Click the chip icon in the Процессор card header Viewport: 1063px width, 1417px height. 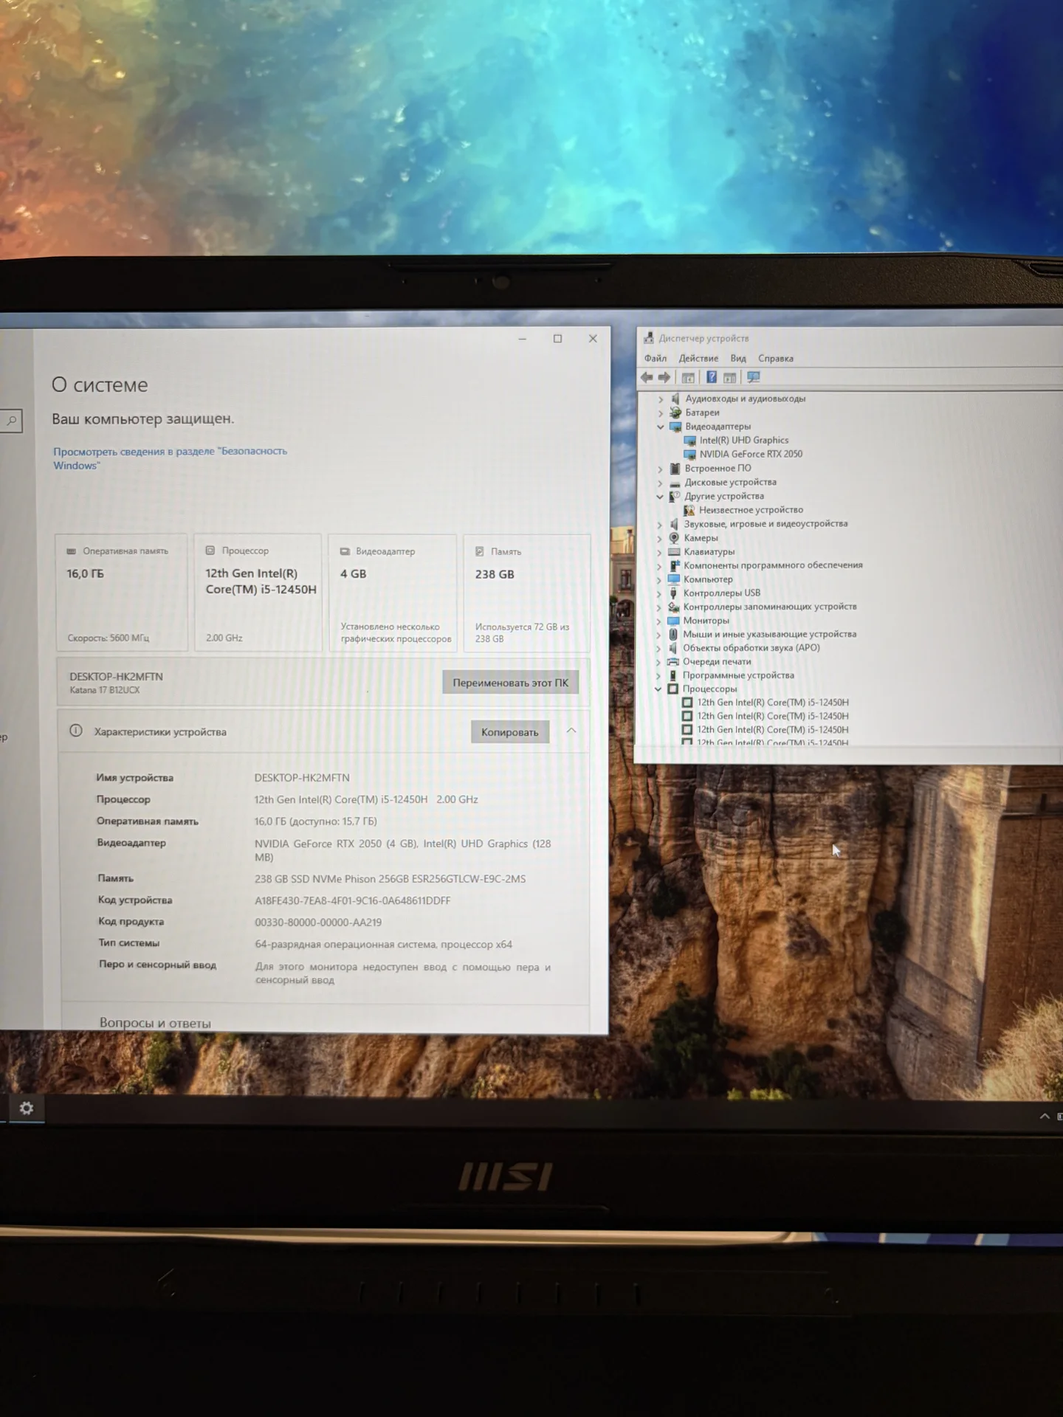[210, 551]
